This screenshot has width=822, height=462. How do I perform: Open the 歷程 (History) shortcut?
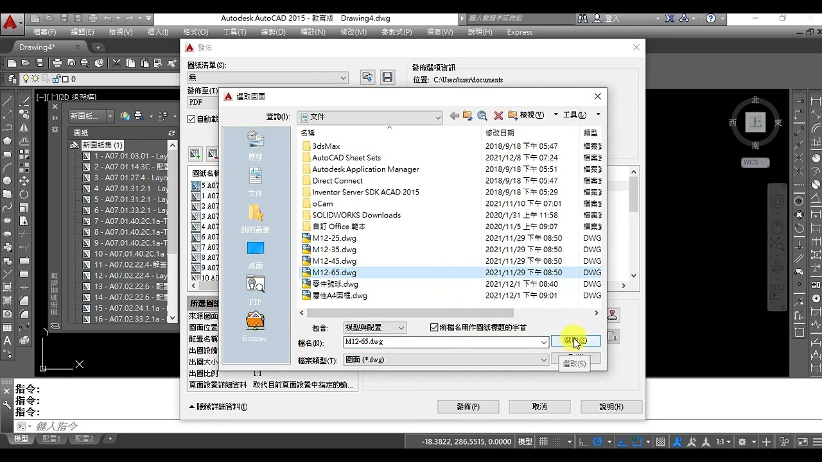click(256, 146)
